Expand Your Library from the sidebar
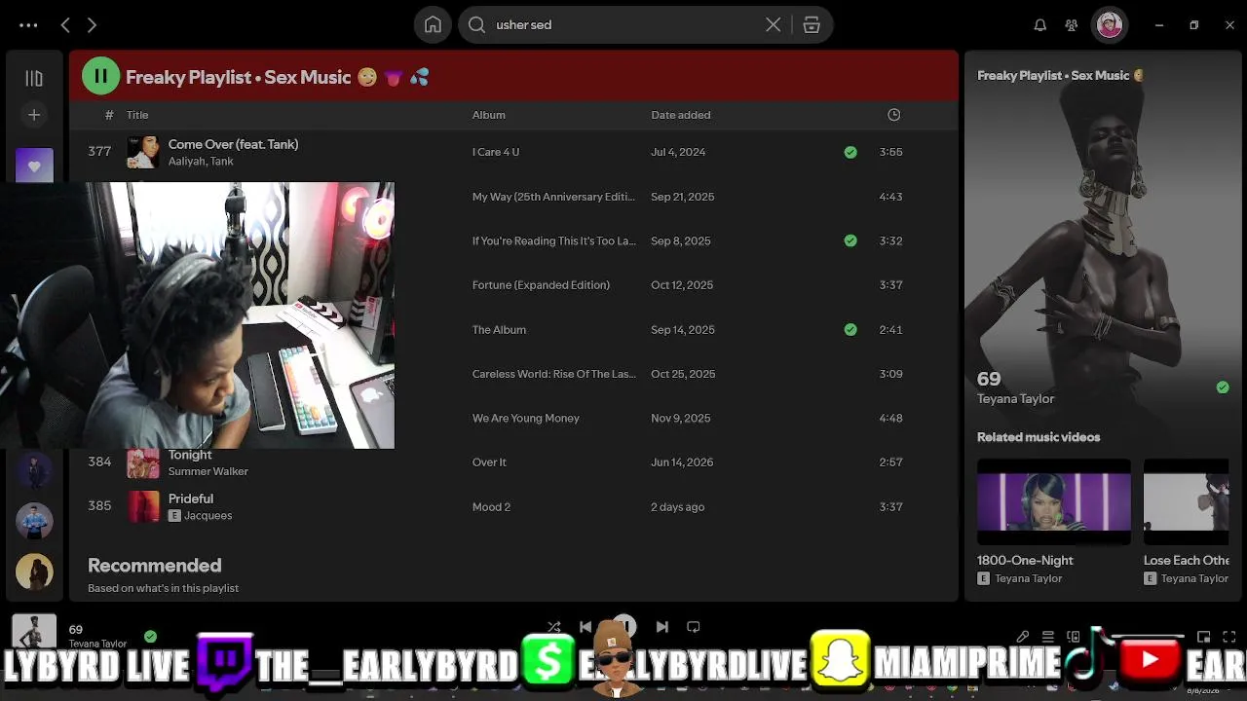 point(34,78)
